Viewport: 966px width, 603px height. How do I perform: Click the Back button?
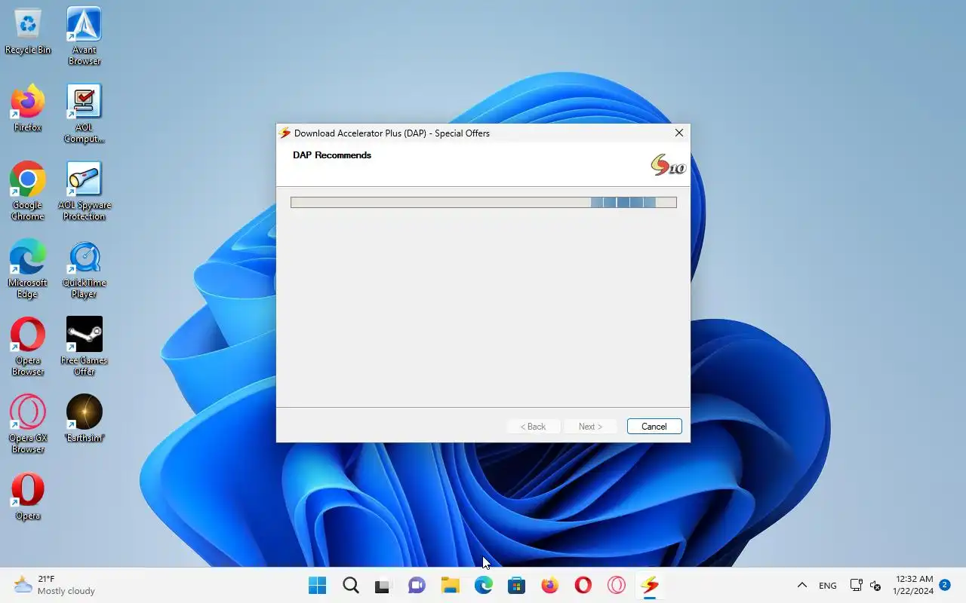[533, 427]
